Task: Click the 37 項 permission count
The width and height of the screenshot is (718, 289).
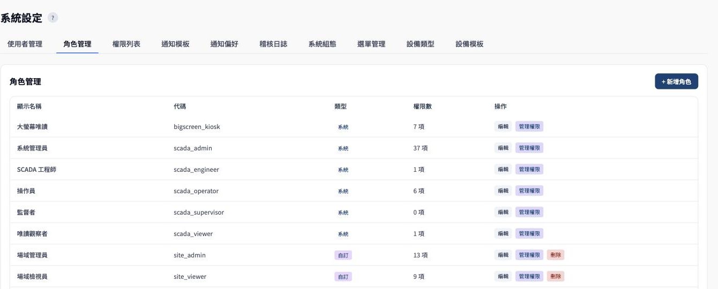Action: pos(421,148)
